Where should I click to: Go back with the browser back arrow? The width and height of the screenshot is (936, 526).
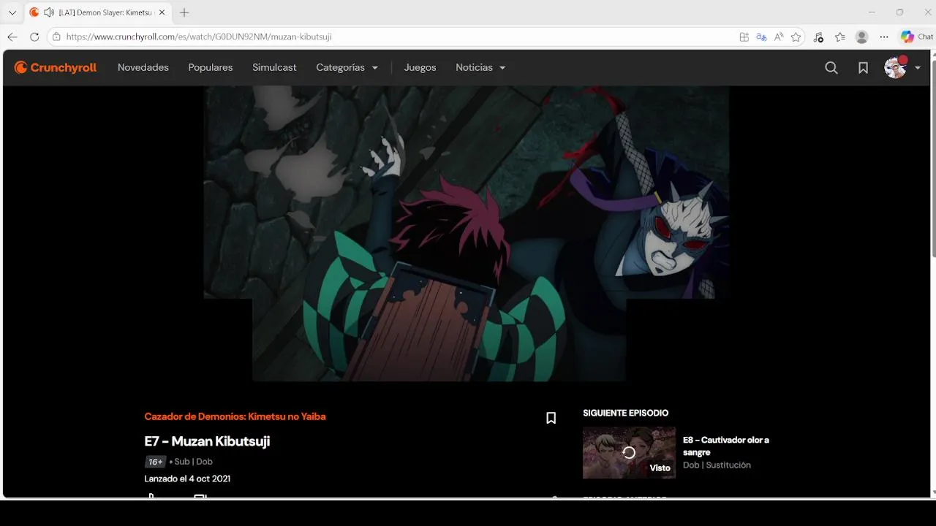point(12,37)
